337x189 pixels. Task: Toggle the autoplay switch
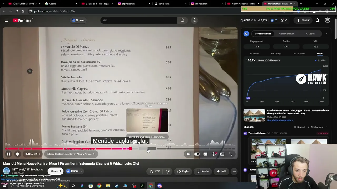(x=197, y=154)
